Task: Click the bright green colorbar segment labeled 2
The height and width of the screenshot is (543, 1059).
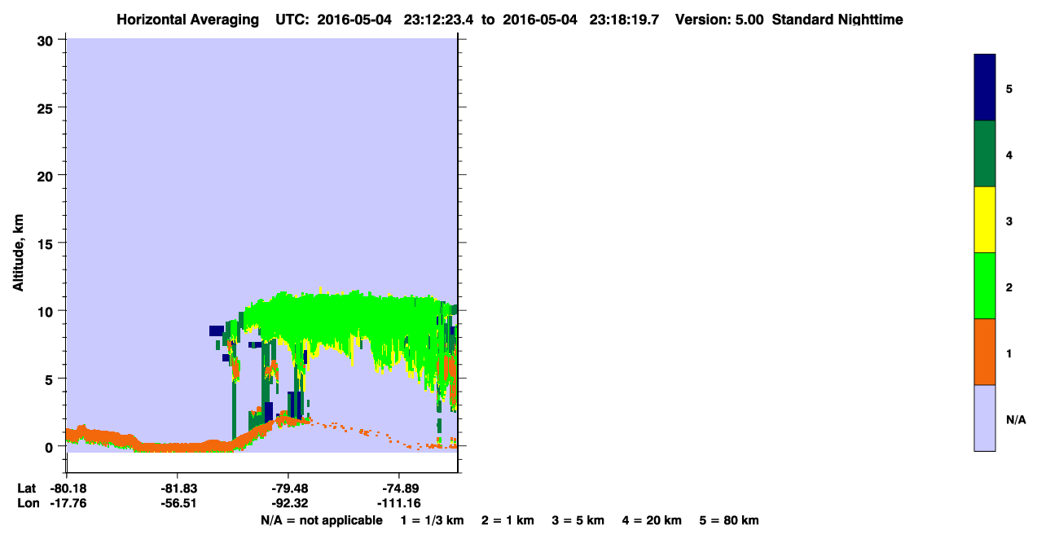Action: tap(985, 286)
